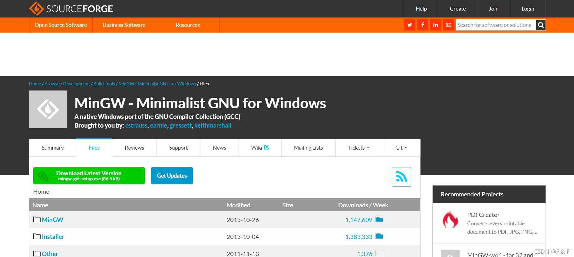Open the Facebook share icon
574x257 pixels.
423,25
